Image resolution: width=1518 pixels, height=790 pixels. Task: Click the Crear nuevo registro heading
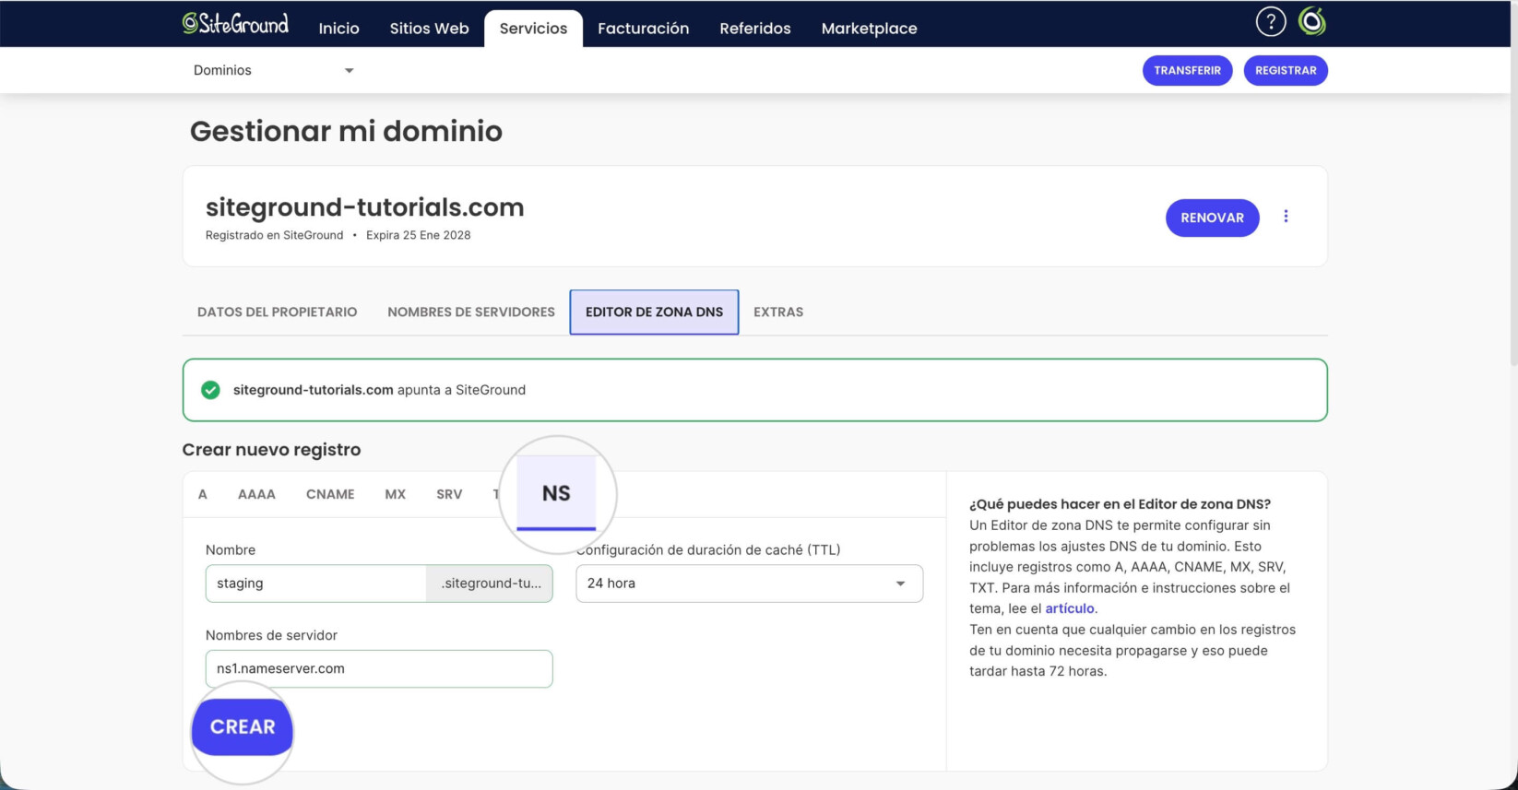pos(271,450)
